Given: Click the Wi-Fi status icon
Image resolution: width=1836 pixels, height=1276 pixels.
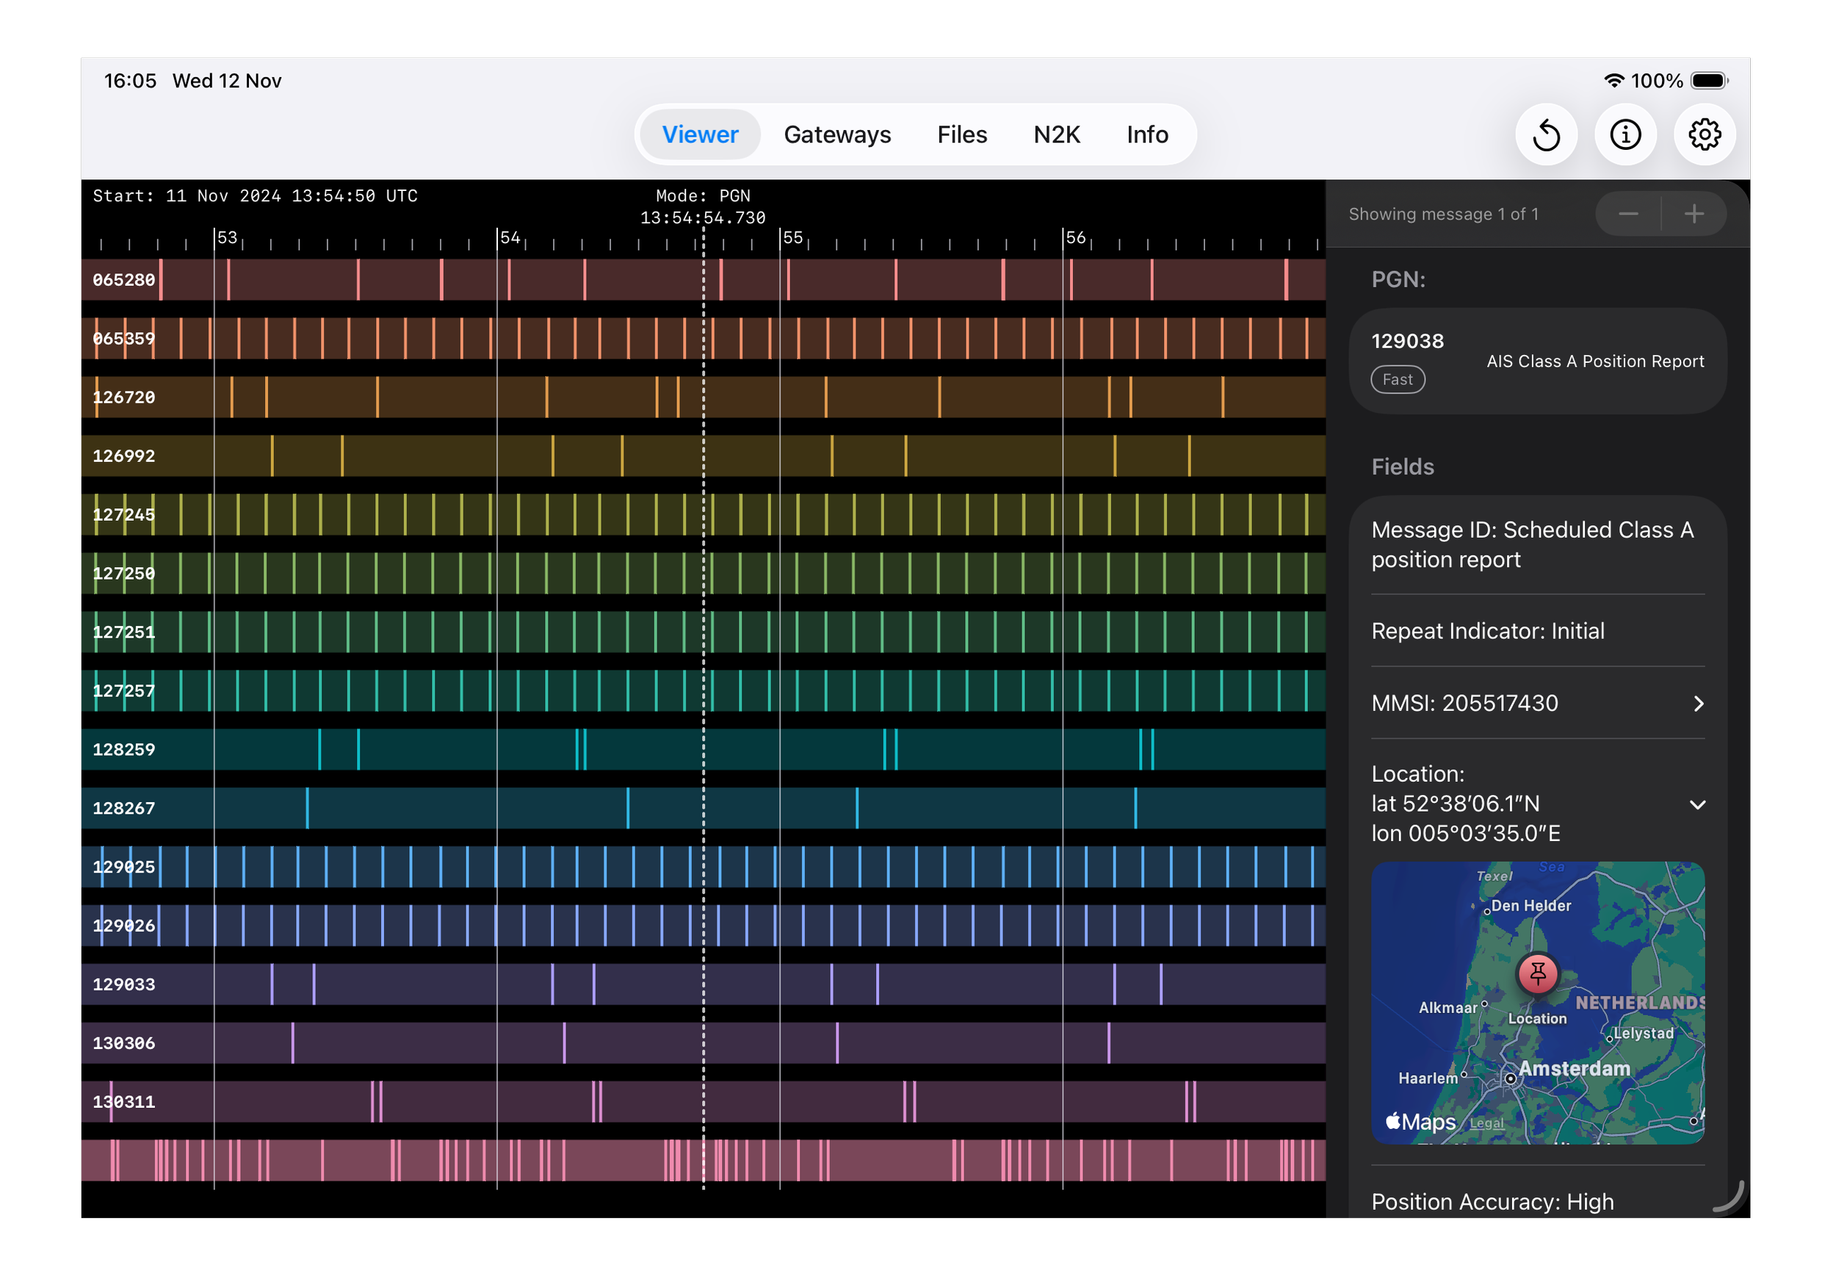Looking at the screenshot, I should [x=1613, y=81].
